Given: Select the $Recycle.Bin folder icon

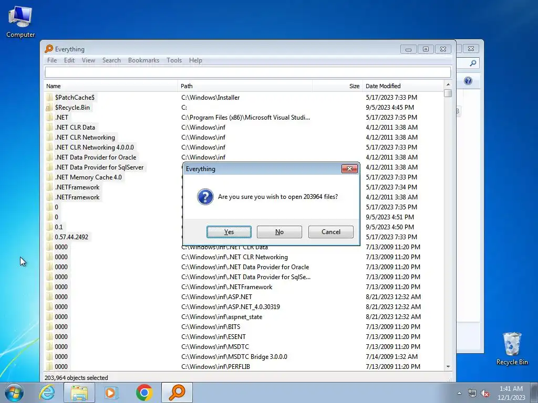Looking at the screenshot, I should pyautogui.click(x=50, y=108).
